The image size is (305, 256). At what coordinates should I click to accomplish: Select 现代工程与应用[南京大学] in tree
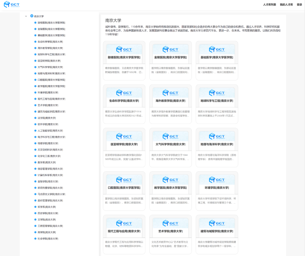point(51,99)
